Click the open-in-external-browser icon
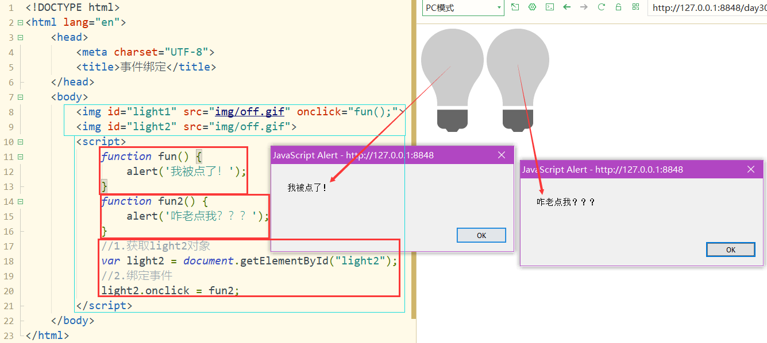The height and width of the screenshot is (343, 767). [515, 7]
